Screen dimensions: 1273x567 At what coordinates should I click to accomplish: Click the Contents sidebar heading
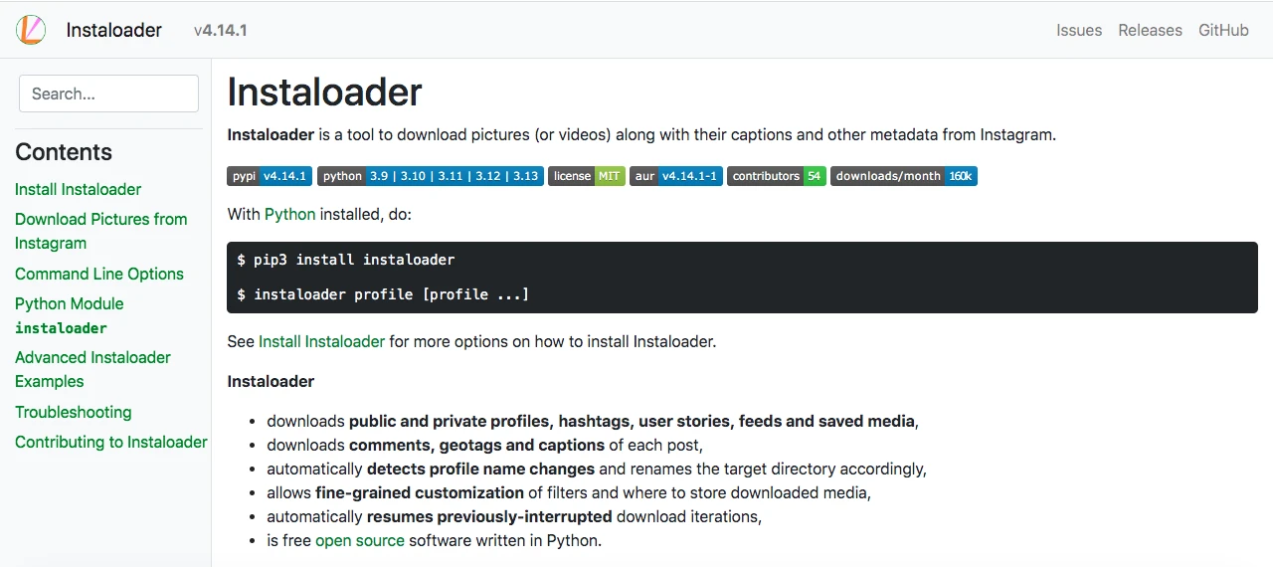point(64,152)
